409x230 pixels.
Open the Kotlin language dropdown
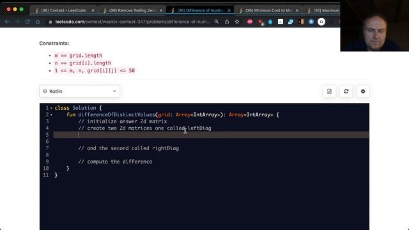click(79, 91)
